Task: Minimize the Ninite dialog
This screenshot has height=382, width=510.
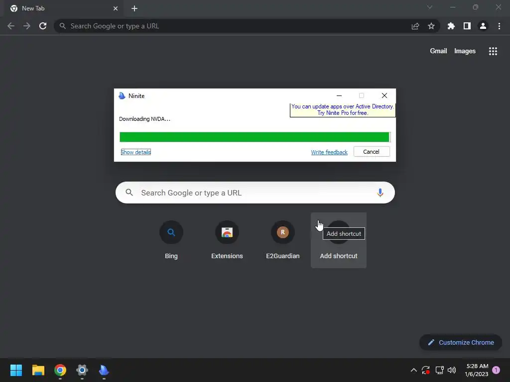Action: pos(339,95)
